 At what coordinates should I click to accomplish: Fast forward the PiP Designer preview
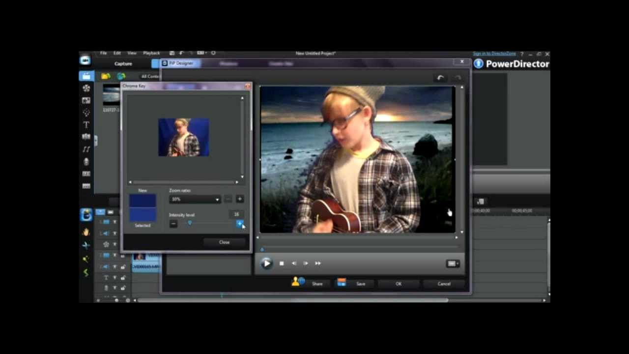317,264
